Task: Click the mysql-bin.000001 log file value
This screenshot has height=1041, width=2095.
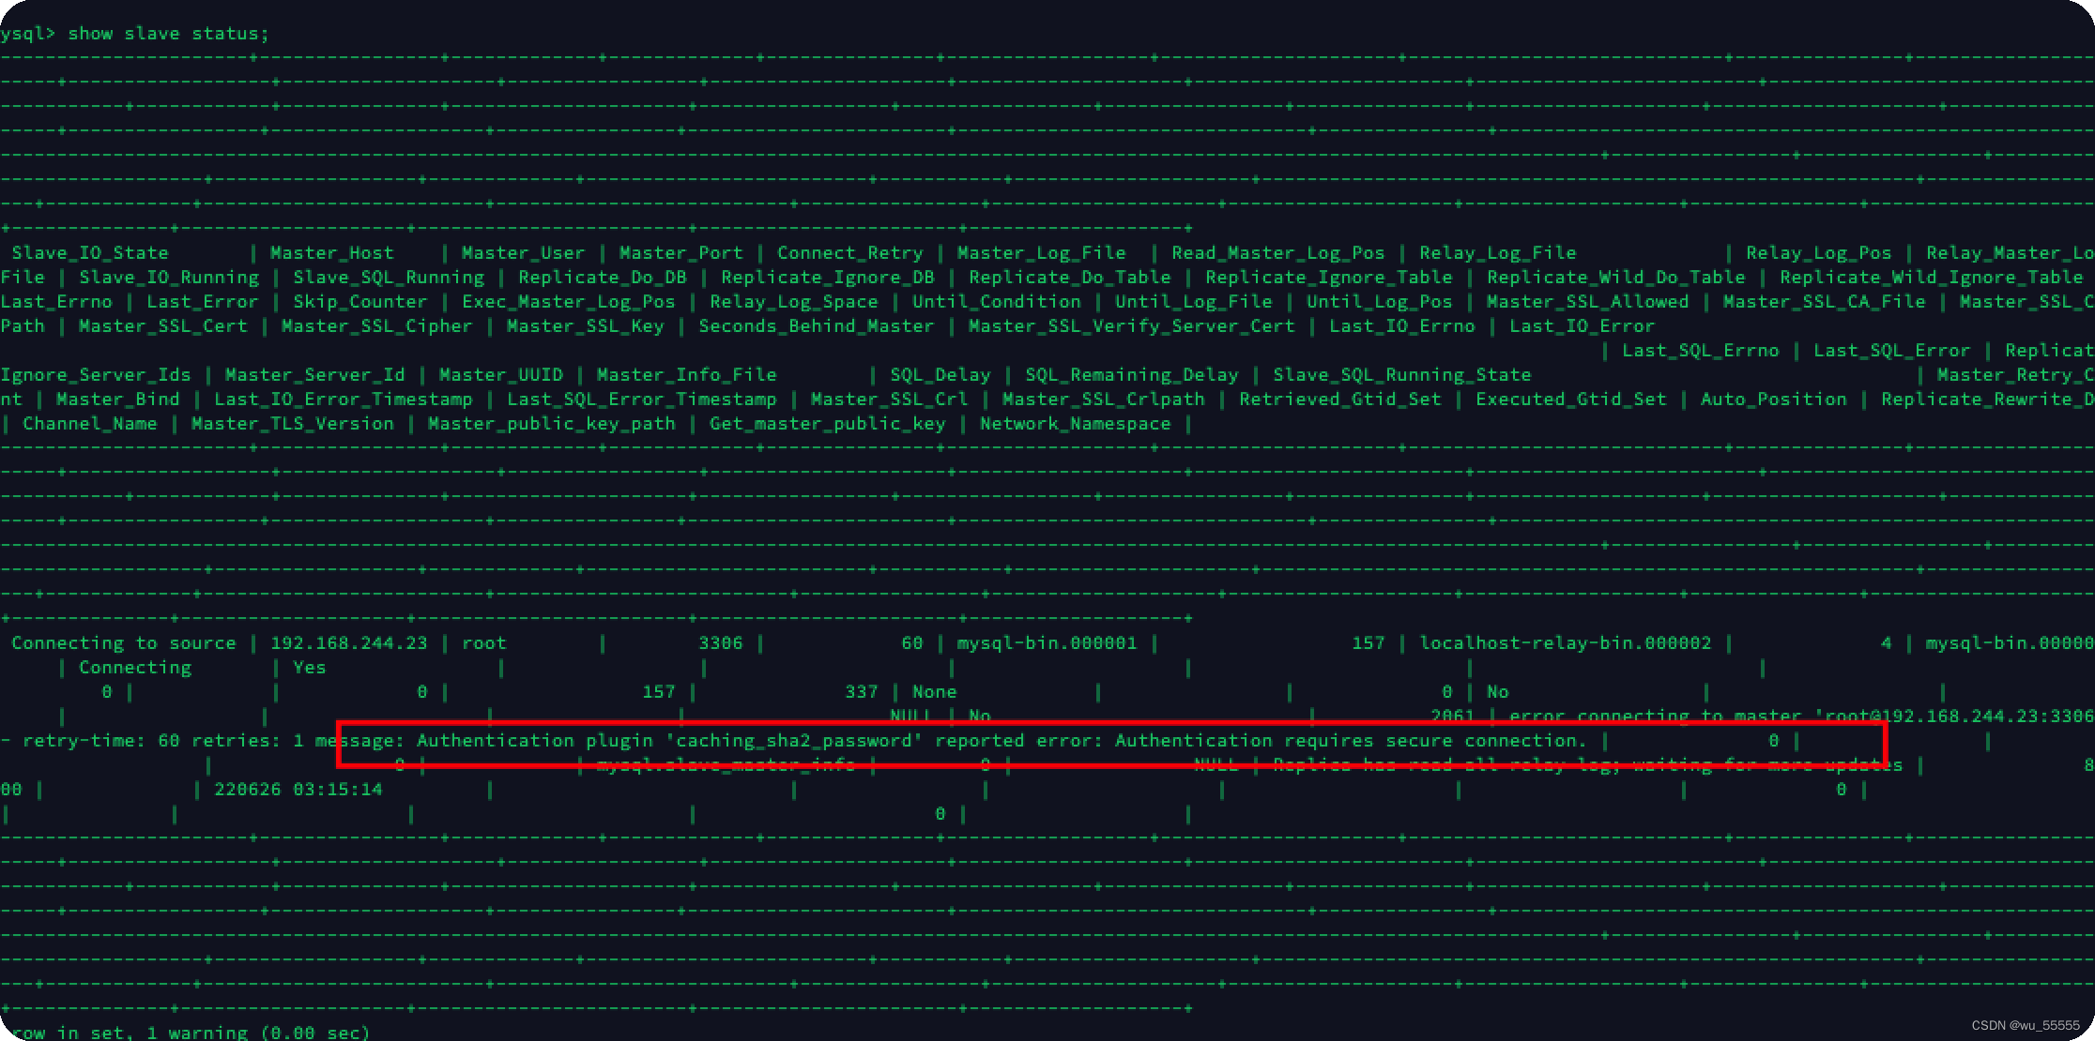Action: click(1046, 643)
